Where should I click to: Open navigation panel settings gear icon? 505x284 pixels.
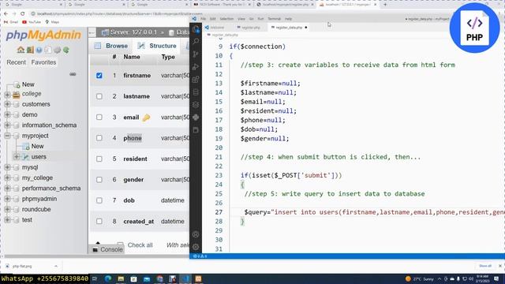point(57,50)
